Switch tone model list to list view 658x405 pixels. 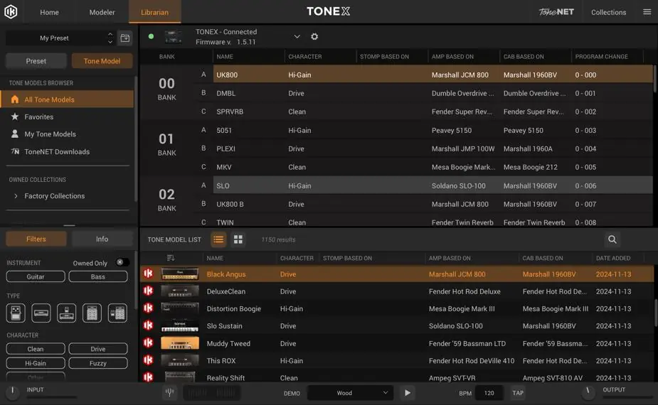click(x=218, y=239)
